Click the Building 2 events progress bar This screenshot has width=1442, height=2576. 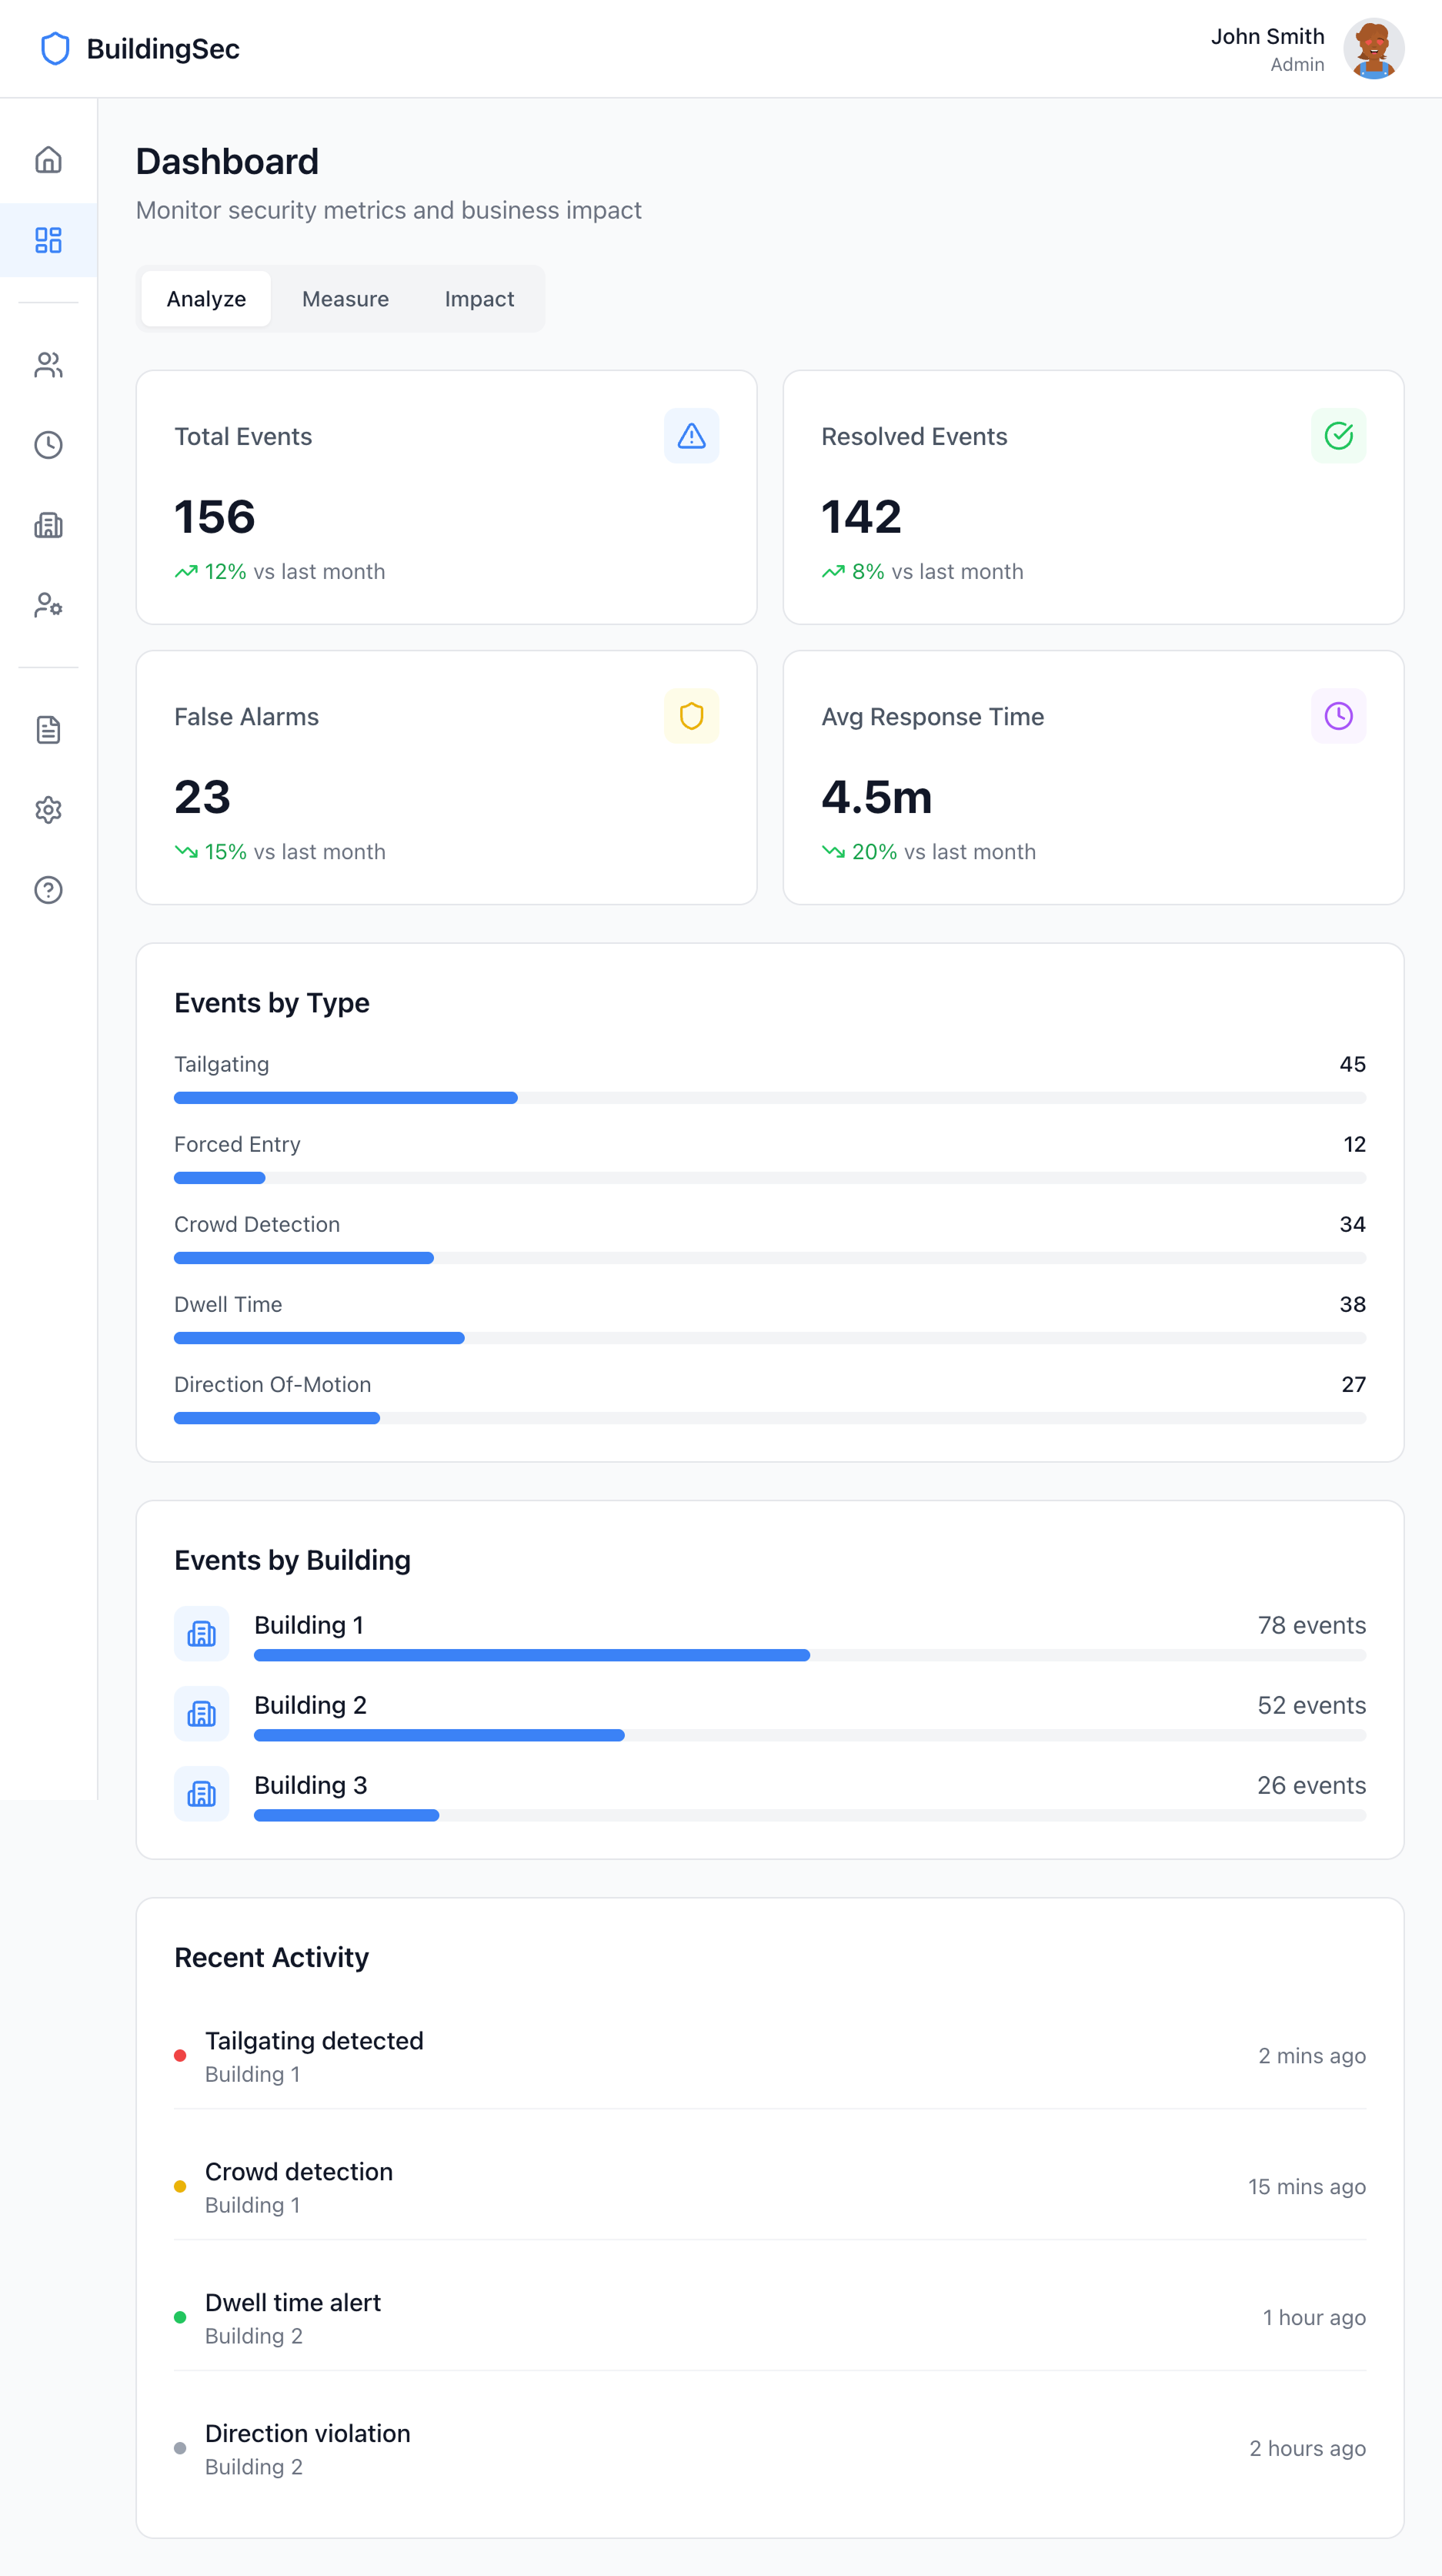tap(809, 1736)
